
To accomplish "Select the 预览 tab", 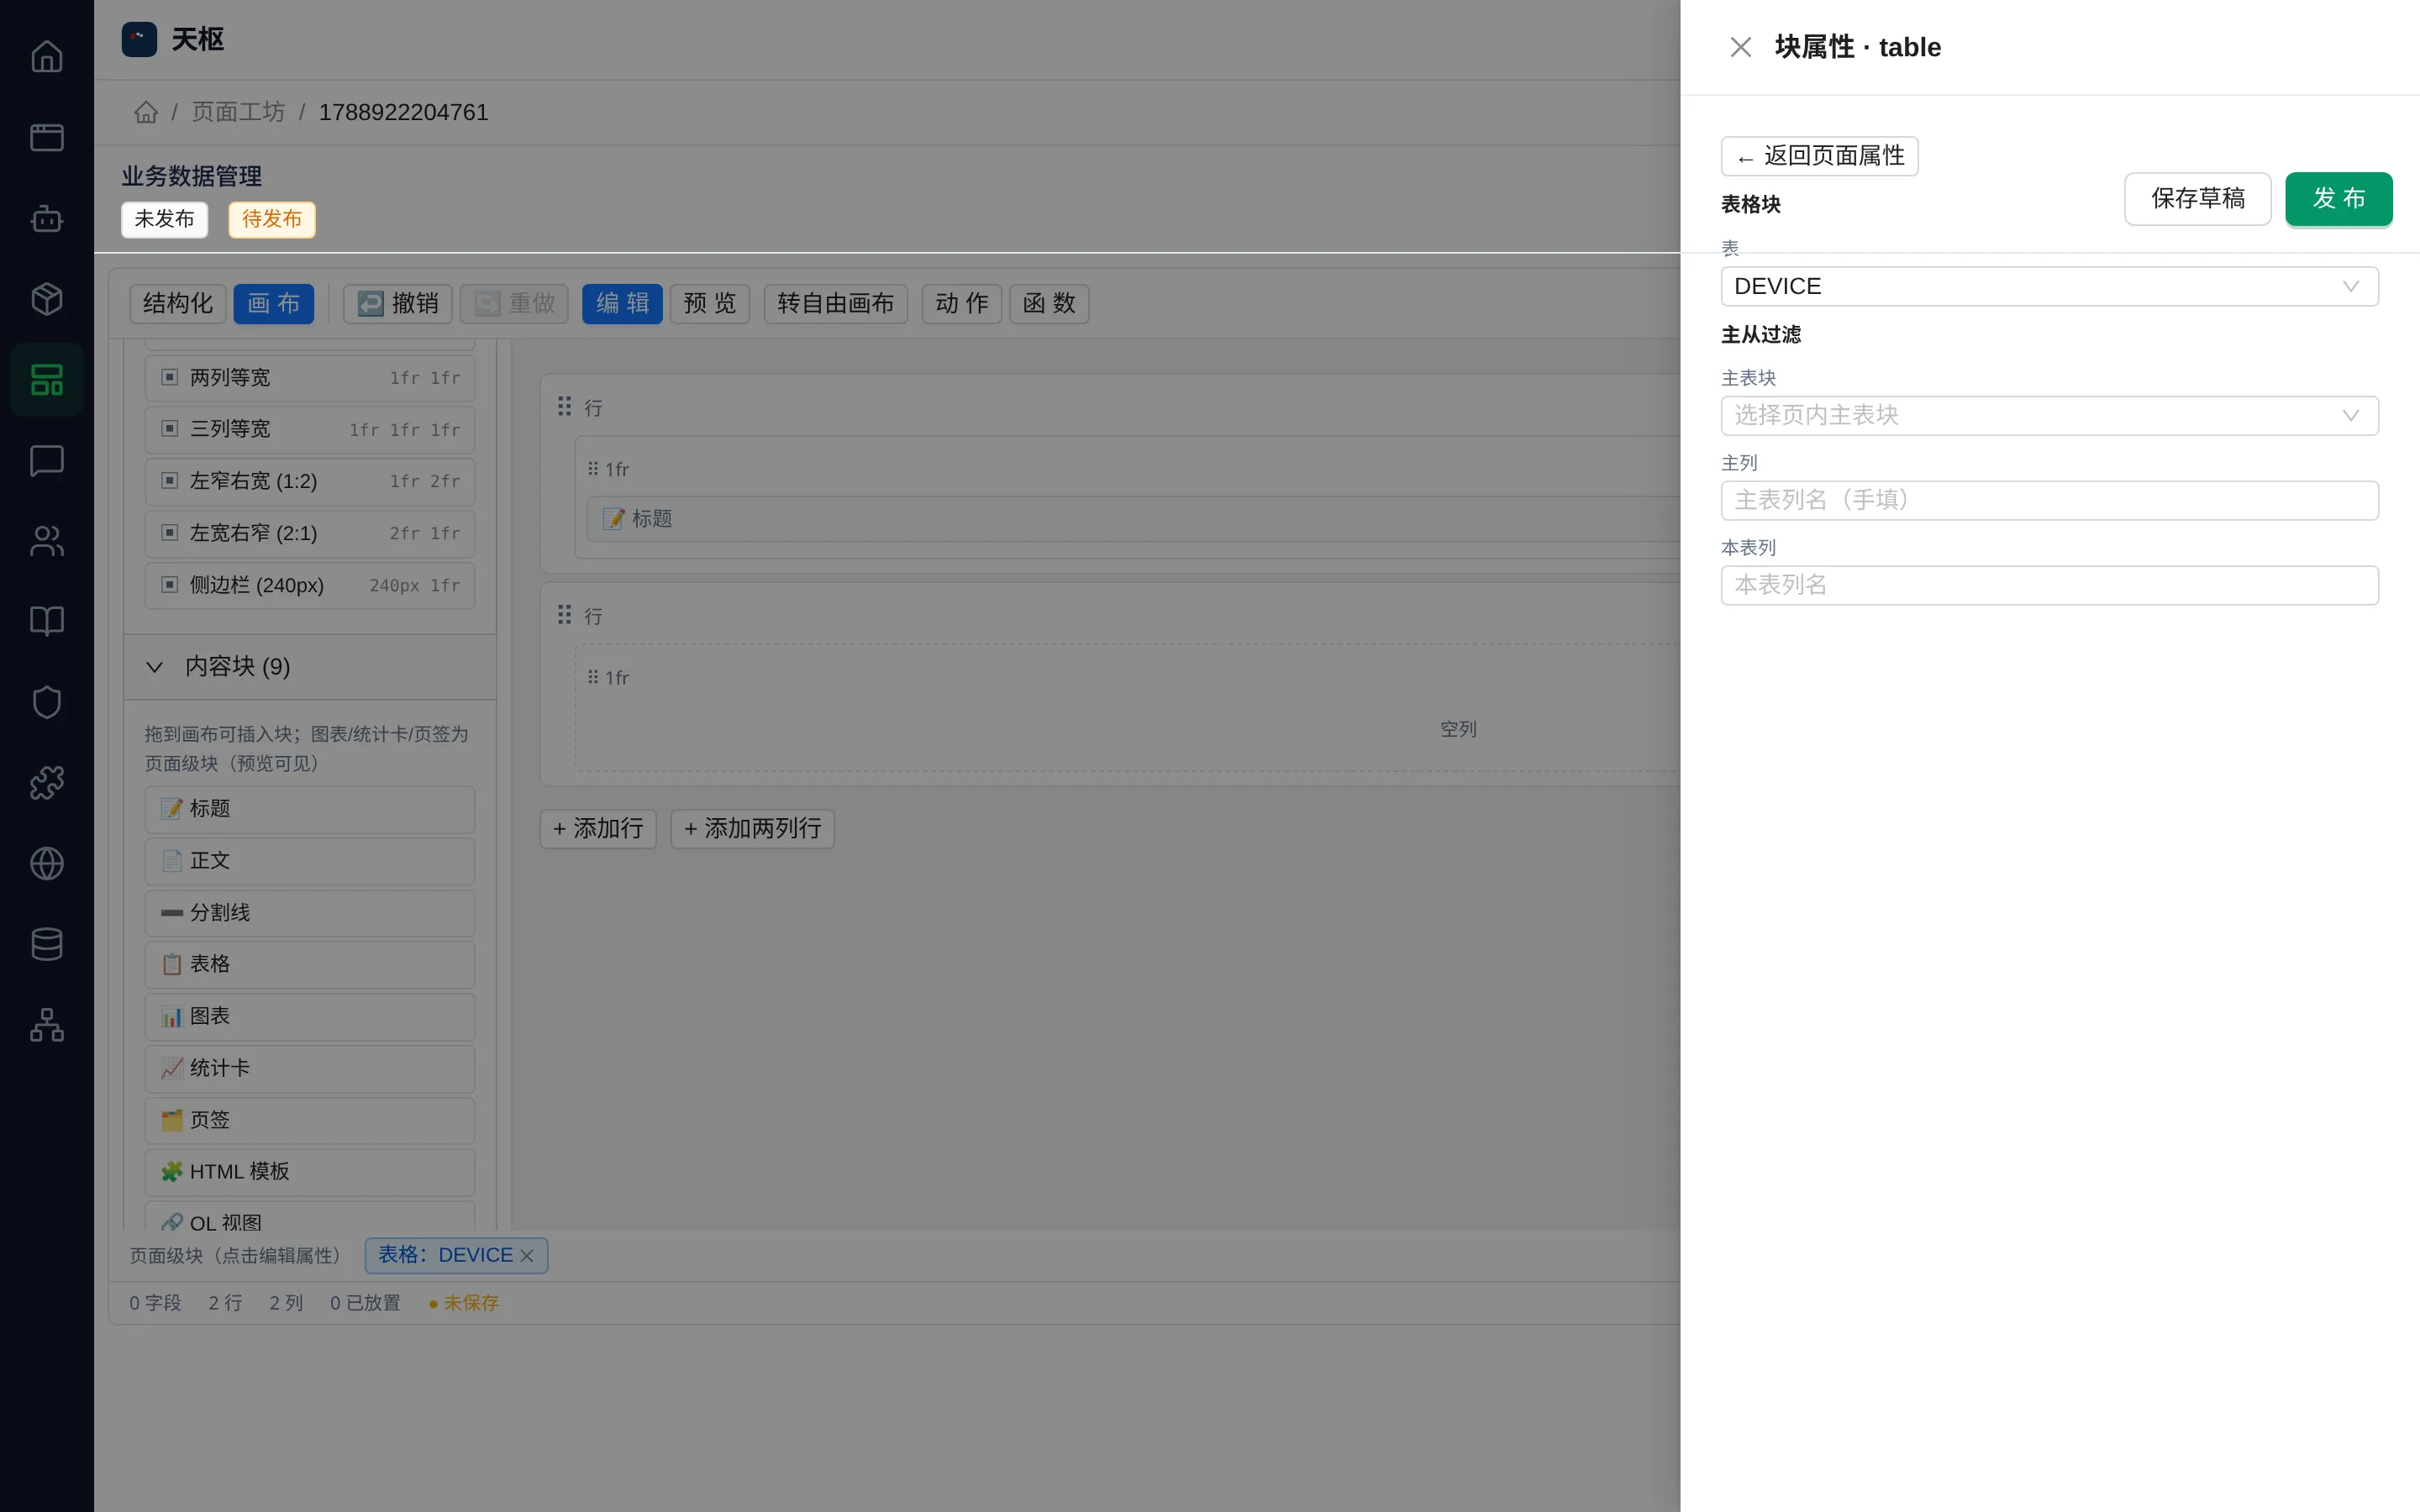I will coord(710,304).
